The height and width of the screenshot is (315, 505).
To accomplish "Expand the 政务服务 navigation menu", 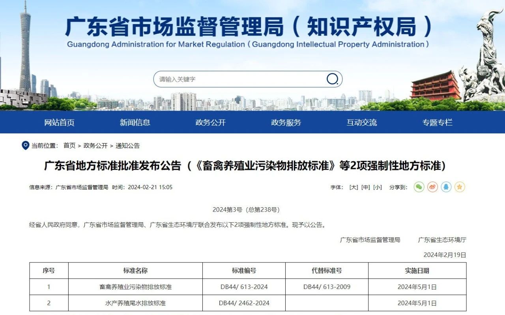I will (286, 123).
